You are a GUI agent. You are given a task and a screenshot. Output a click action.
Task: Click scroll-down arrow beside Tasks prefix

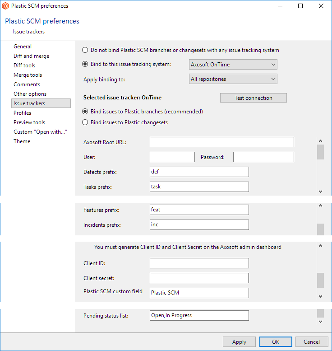coord(320,192)
